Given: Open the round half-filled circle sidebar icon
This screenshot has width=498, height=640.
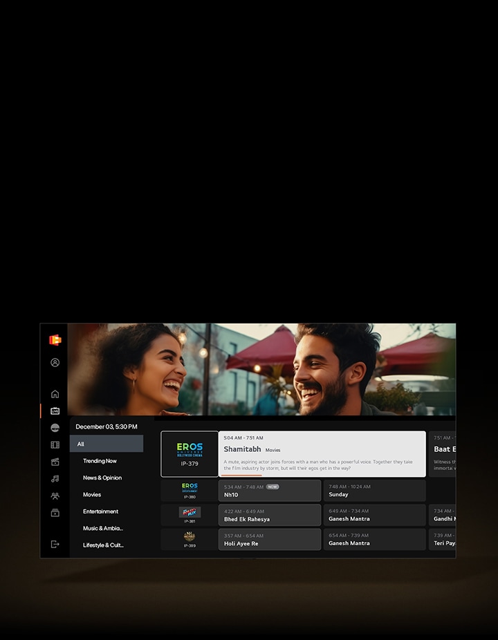Looking at the screenshot, I should (x=55, y=428).
